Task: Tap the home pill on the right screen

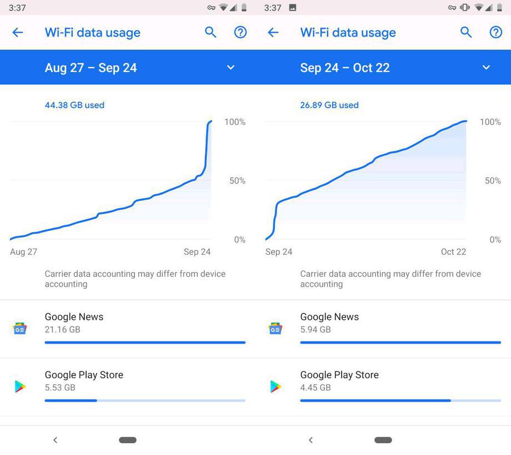Action: click(x=383, y=440)
